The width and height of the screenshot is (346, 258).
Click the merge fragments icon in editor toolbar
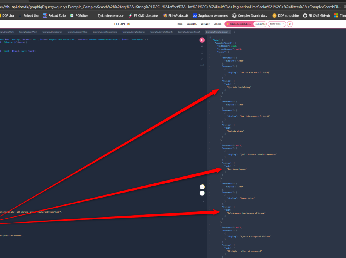pyautogui.click(x=202, y=53)
